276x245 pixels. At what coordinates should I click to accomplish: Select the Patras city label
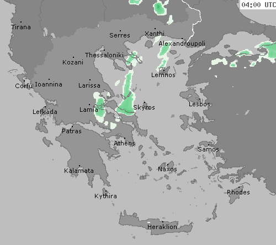tap(72, 131)
